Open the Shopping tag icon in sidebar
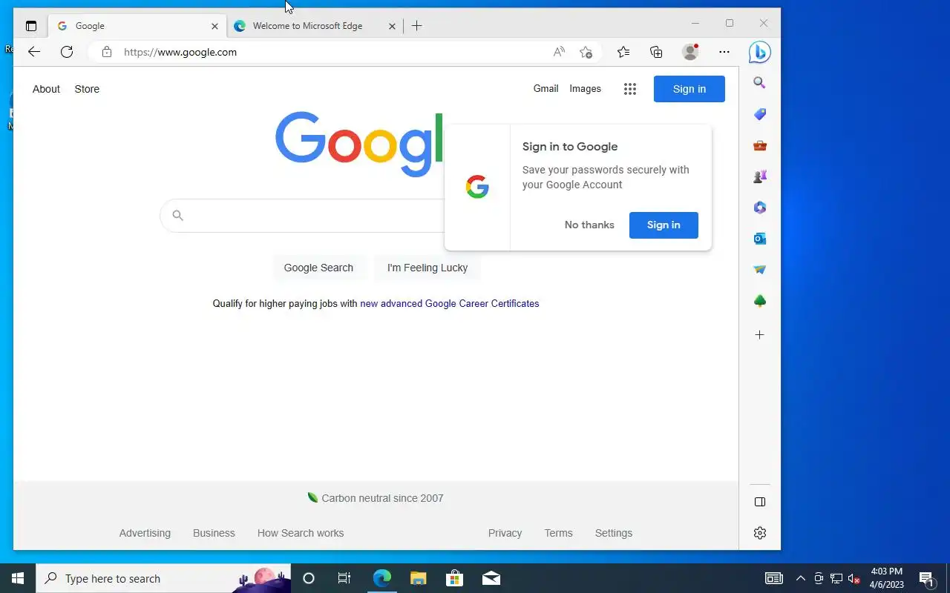The height and width of the screenshot is (593, 950). point(759,114)
